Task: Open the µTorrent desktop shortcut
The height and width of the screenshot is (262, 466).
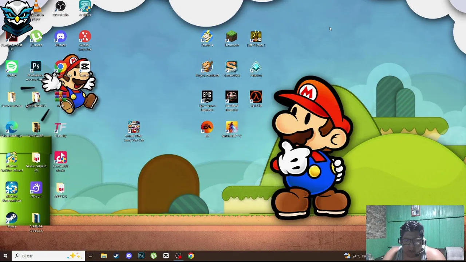Action: click(x=36, y=39)
